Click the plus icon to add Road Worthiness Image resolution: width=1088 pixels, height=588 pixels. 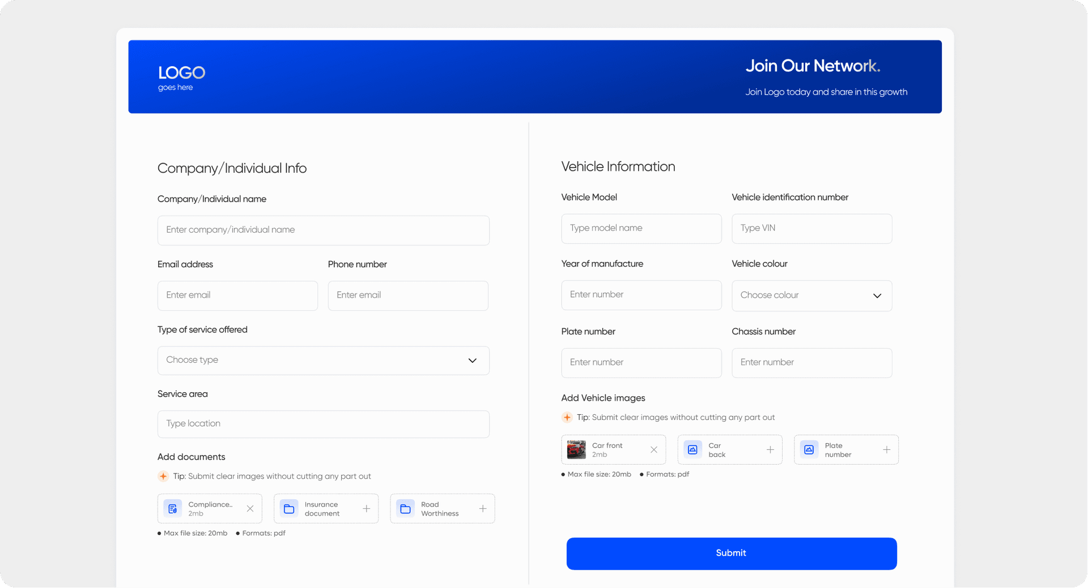[483, 508]
